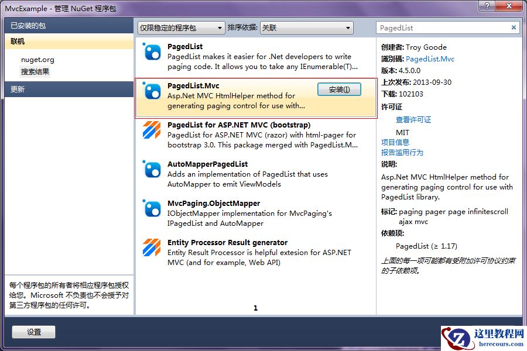Clear the search box with the X icon

click(x=514, y=27)
